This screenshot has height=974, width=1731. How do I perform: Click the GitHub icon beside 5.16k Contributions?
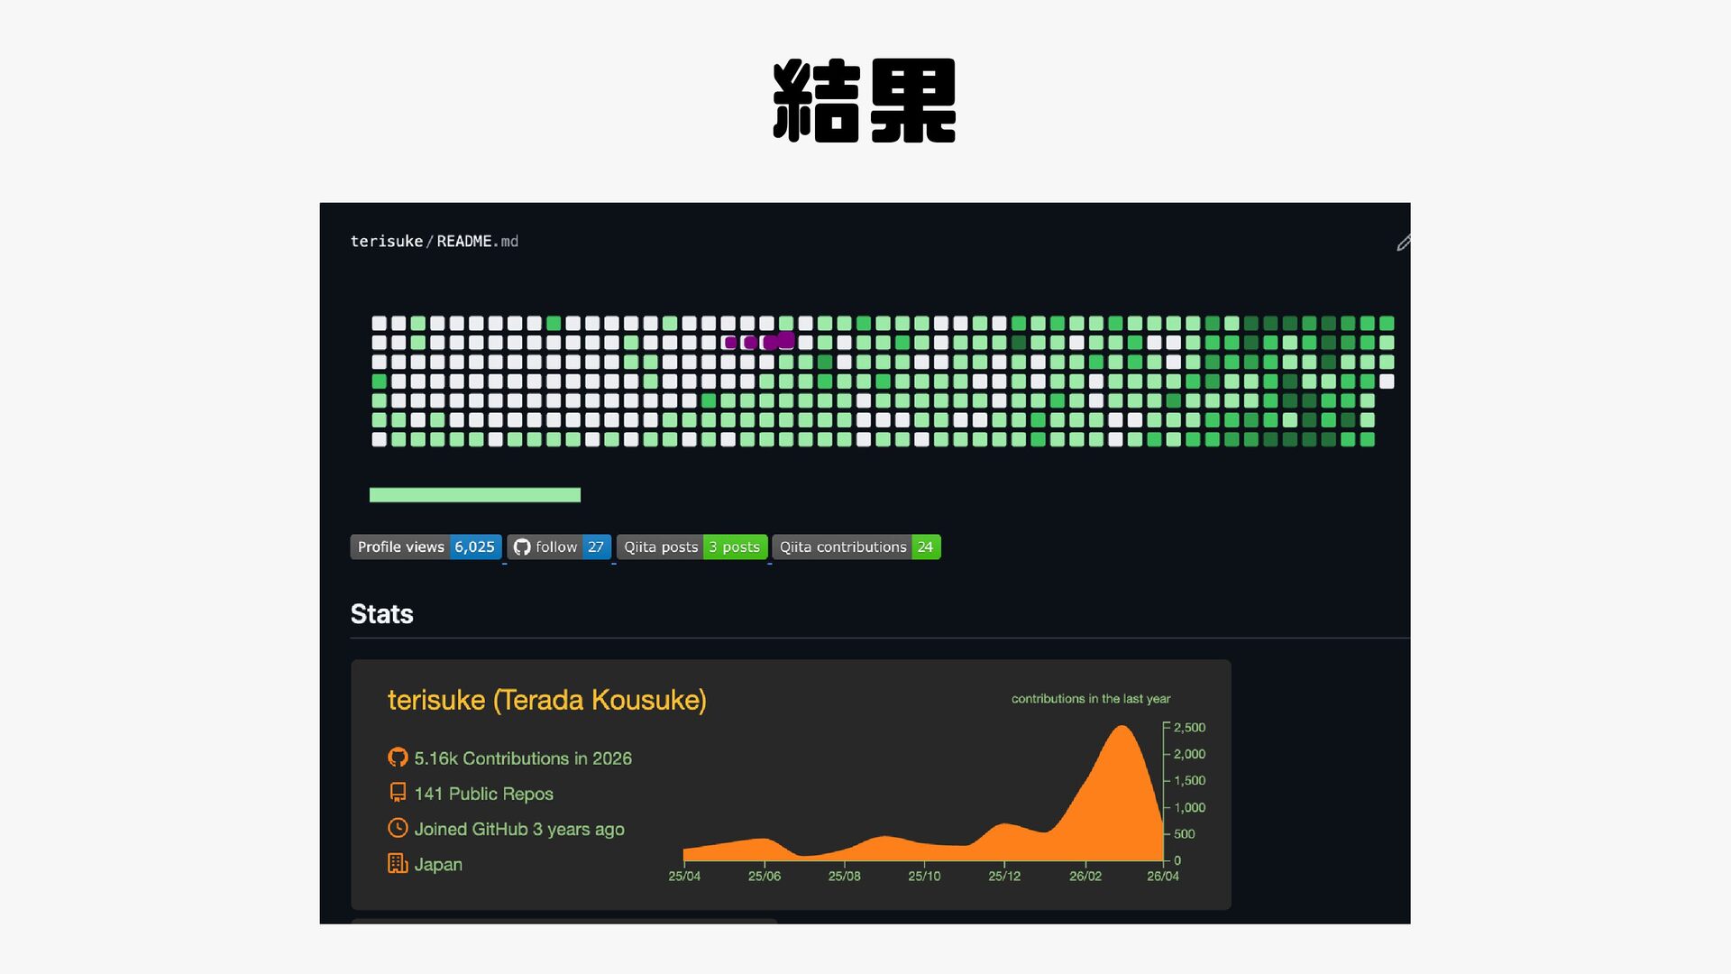click(398, 758)
